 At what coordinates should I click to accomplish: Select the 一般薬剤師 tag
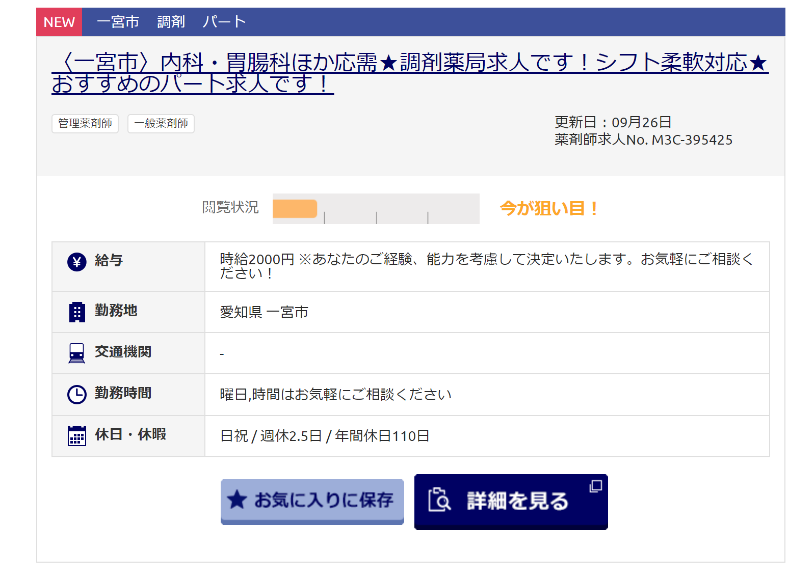pyautogui.click(x=161, y=123)
